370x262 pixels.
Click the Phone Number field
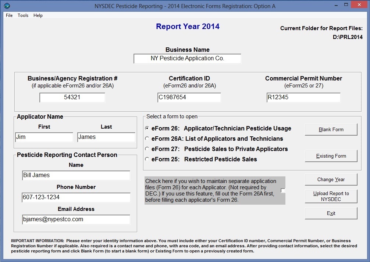click(x=76, y=197)
